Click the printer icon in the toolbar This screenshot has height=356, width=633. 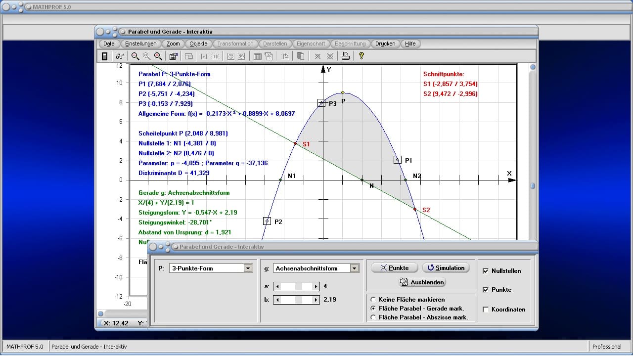coord(346,56)
